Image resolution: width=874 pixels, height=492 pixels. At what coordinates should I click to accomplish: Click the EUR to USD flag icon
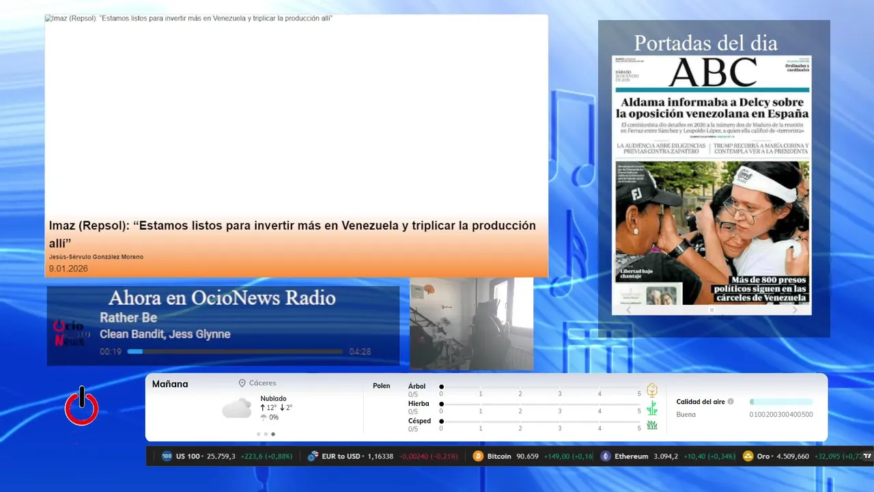click(313, 456)
